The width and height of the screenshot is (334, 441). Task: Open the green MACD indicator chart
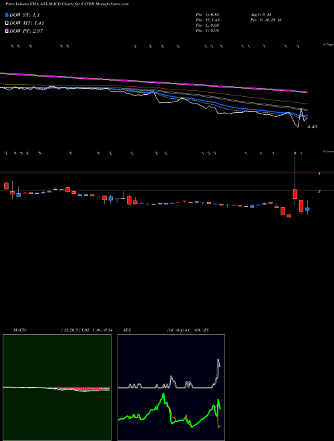click(57, 388)
